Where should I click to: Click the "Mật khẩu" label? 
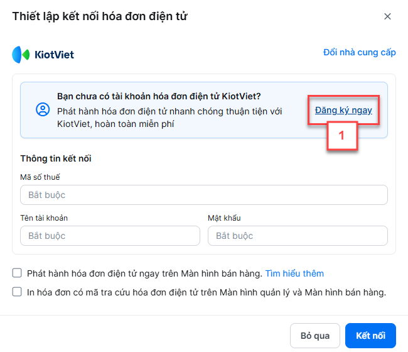pyautogui.click(x=224, y=218)
